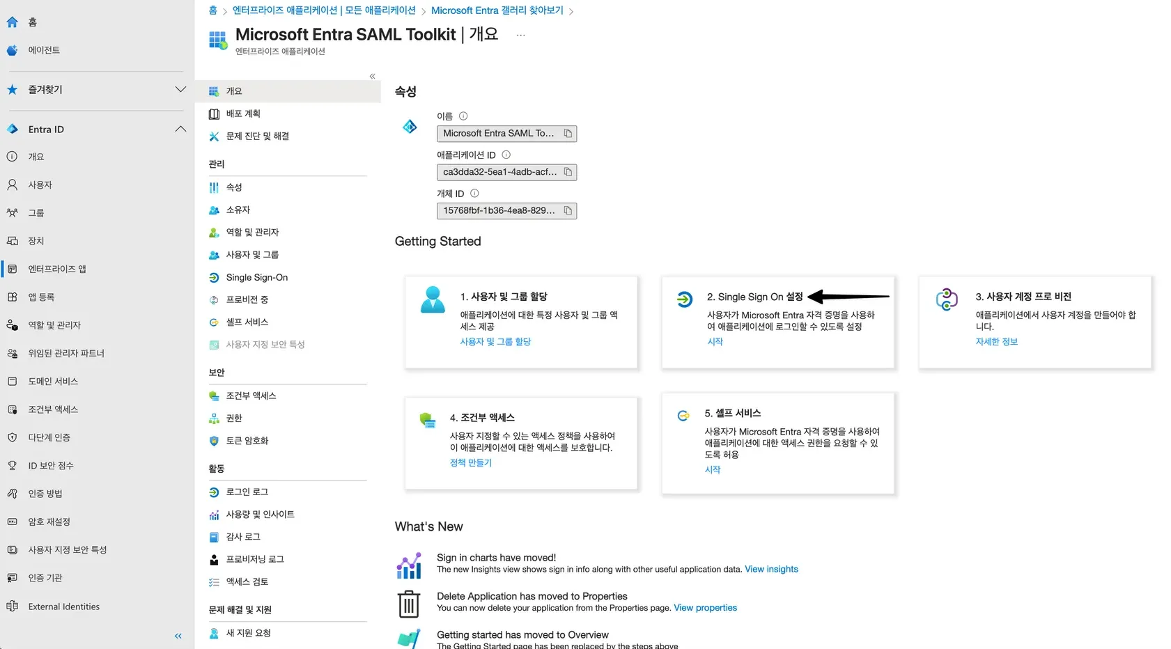
Task: Click 시작 link in Single Sign On card
Action: 715,342
